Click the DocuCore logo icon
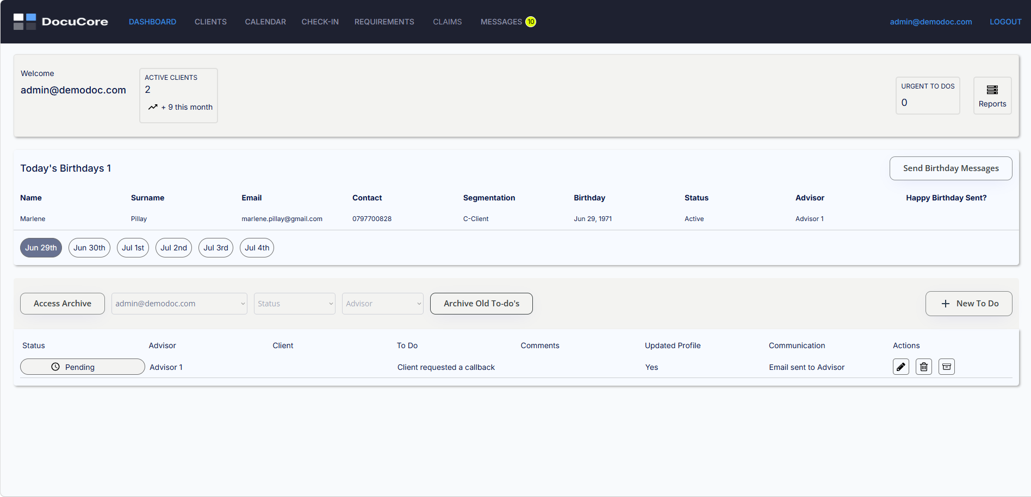The width and height of the screenshot is (1031, 497). pos(24,22)
